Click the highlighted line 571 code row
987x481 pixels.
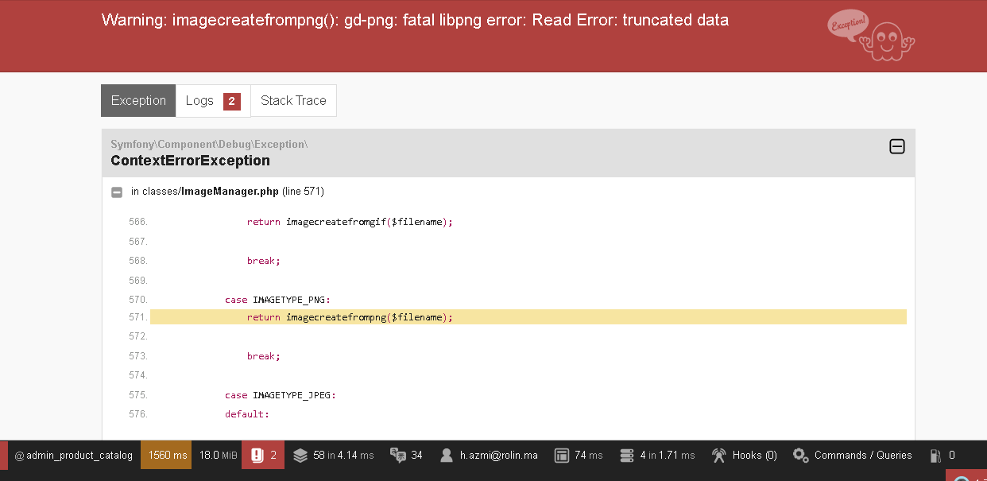coord(528,317)
